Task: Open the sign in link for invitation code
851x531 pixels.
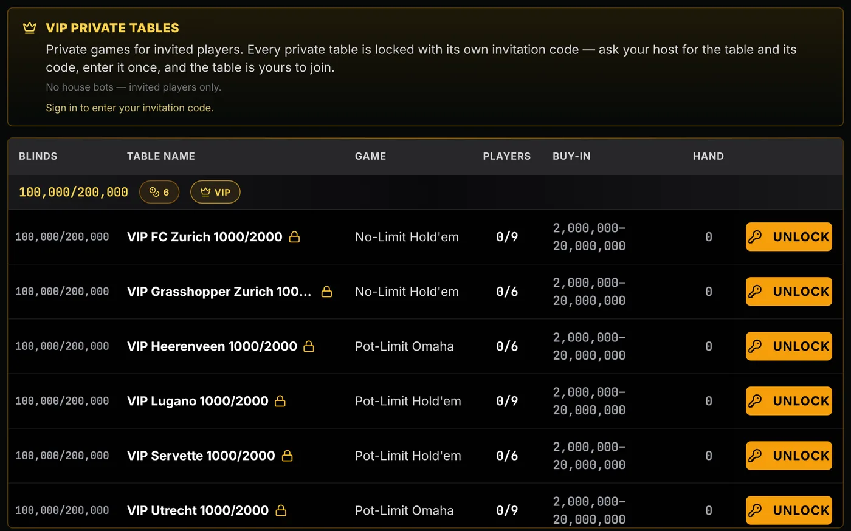Action: 129,108
